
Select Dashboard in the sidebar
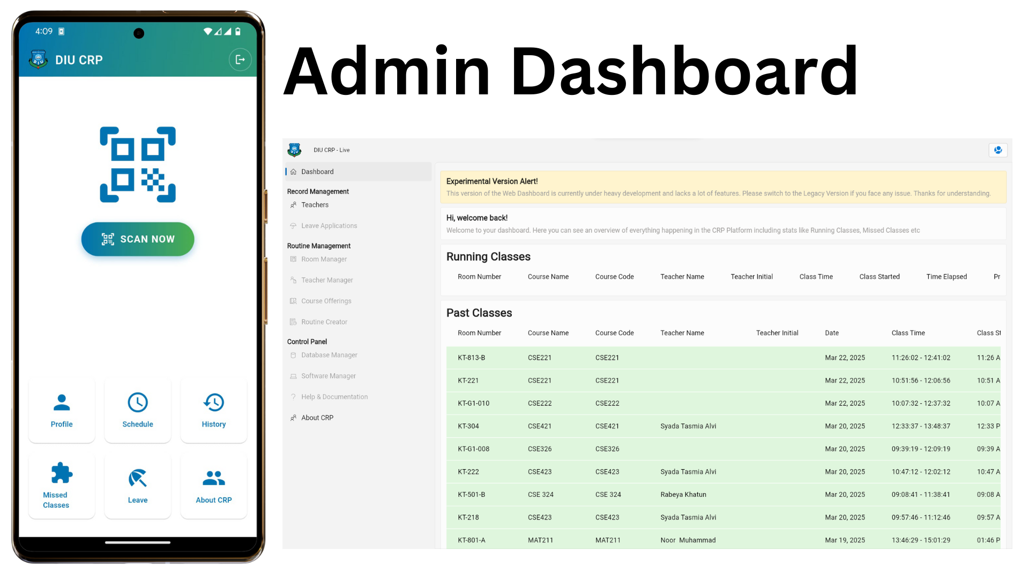pos(317,172)
